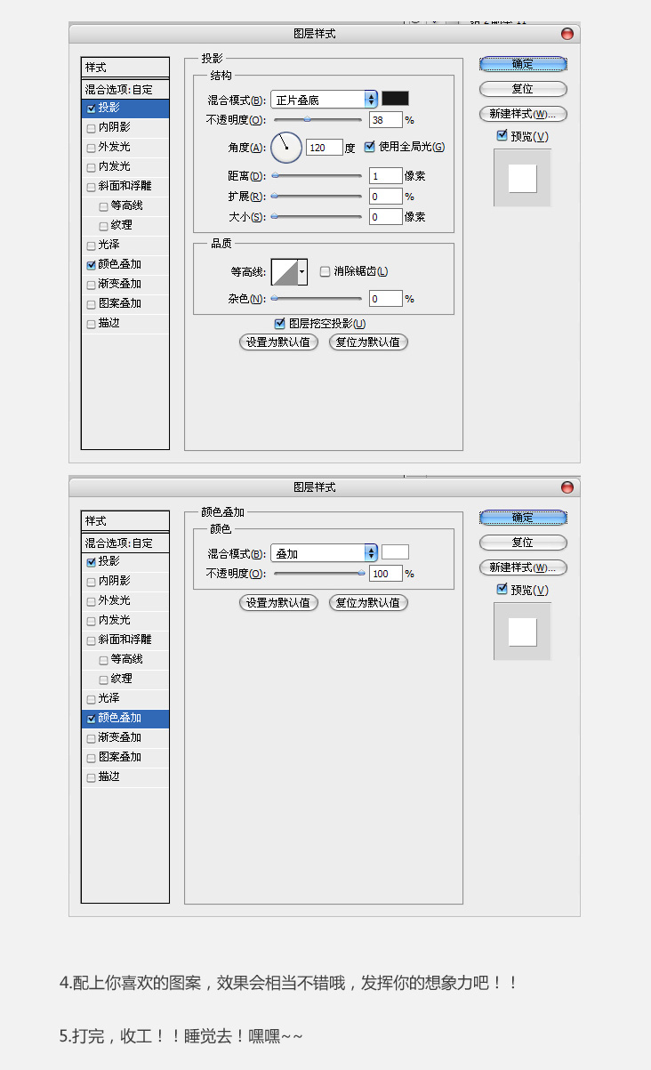The image size is (651, 1070).
Task: Click 新建样式(W)... in the 投影 settings dialog
Action: [523, 114]
